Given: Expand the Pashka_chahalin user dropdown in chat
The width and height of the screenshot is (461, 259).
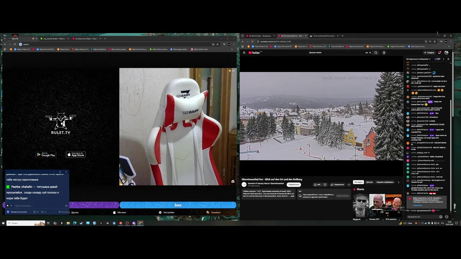Looking at the screenshot, I should click(x=34, y=187).
